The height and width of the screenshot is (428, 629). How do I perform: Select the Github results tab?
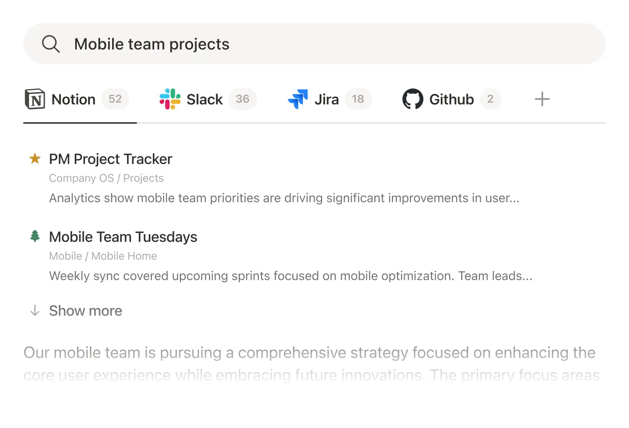point(451,99)
